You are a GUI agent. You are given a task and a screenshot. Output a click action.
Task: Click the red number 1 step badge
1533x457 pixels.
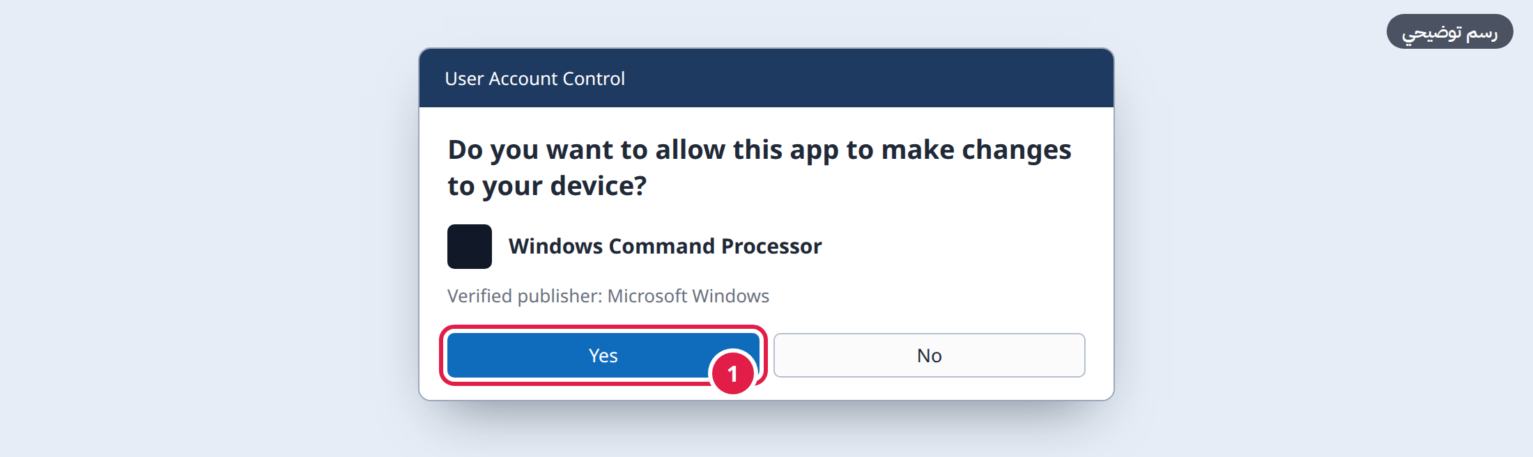[732, 373]
